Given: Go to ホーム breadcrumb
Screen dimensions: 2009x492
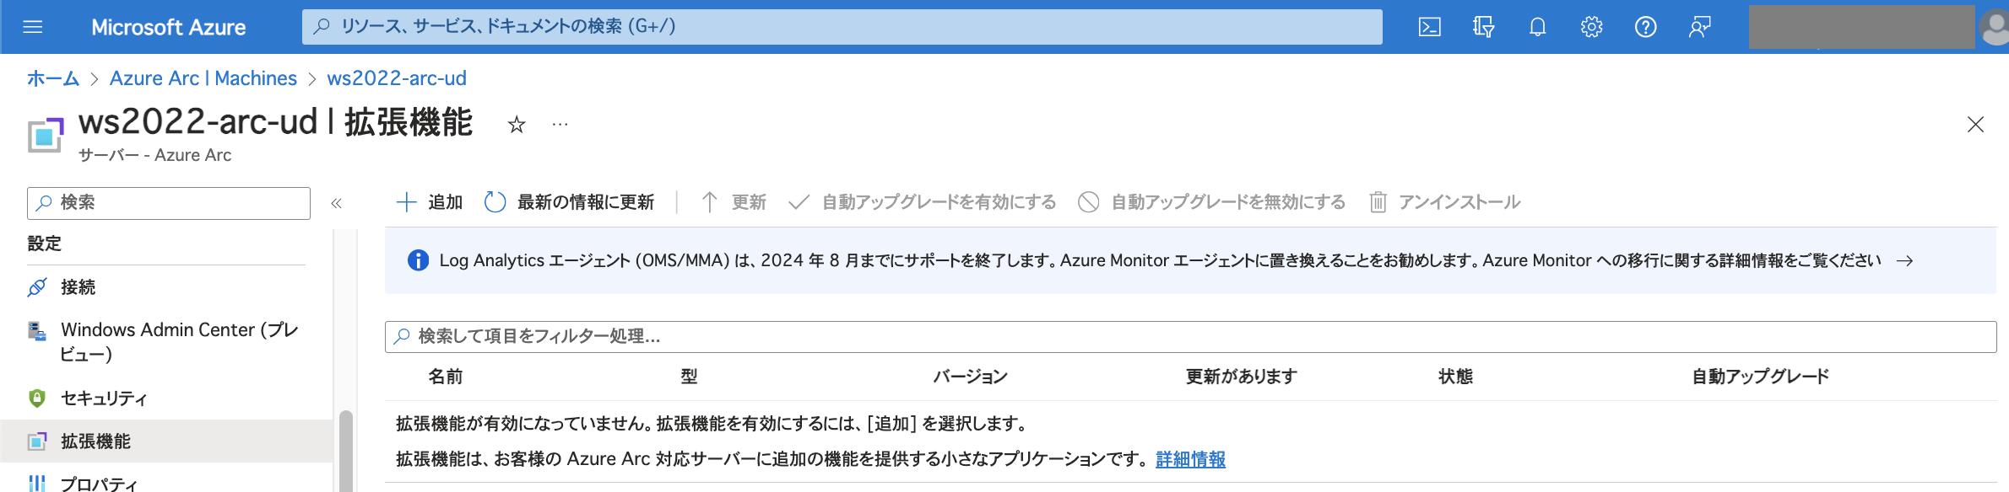Looking at the screenshot, I should click(x=53, y=78).
